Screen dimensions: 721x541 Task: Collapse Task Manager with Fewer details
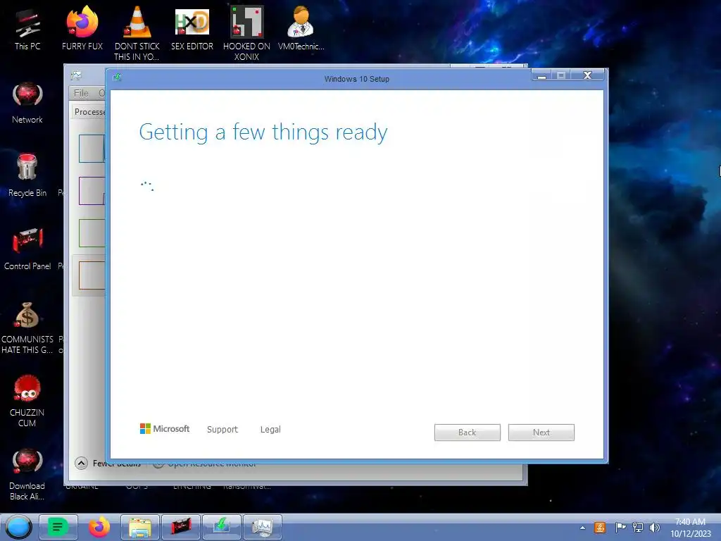108,463
